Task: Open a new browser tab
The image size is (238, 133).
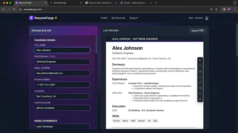Action: pos(156,3)
